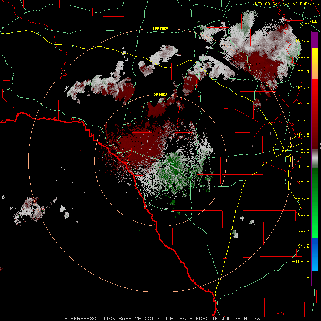Image resolution: width=321 pixels, height=321 pixels.
Task: Click the 92.3 velocity scale value
Action: point(304,56)
